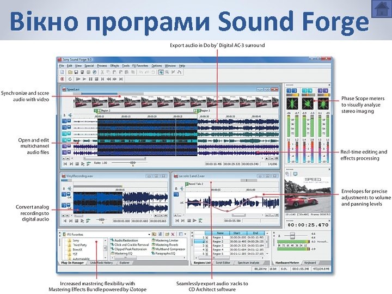The image size is (392, 294).
Task: Toggle Loop Playback in transport bar
Action: [x=70, y=79]
